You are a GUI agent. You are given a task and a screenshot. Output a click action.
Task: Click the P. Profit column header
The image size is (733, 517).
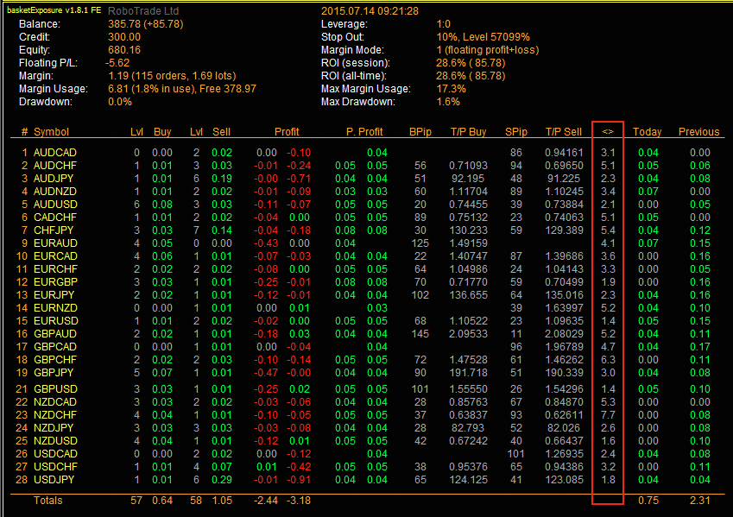(364, 132)
